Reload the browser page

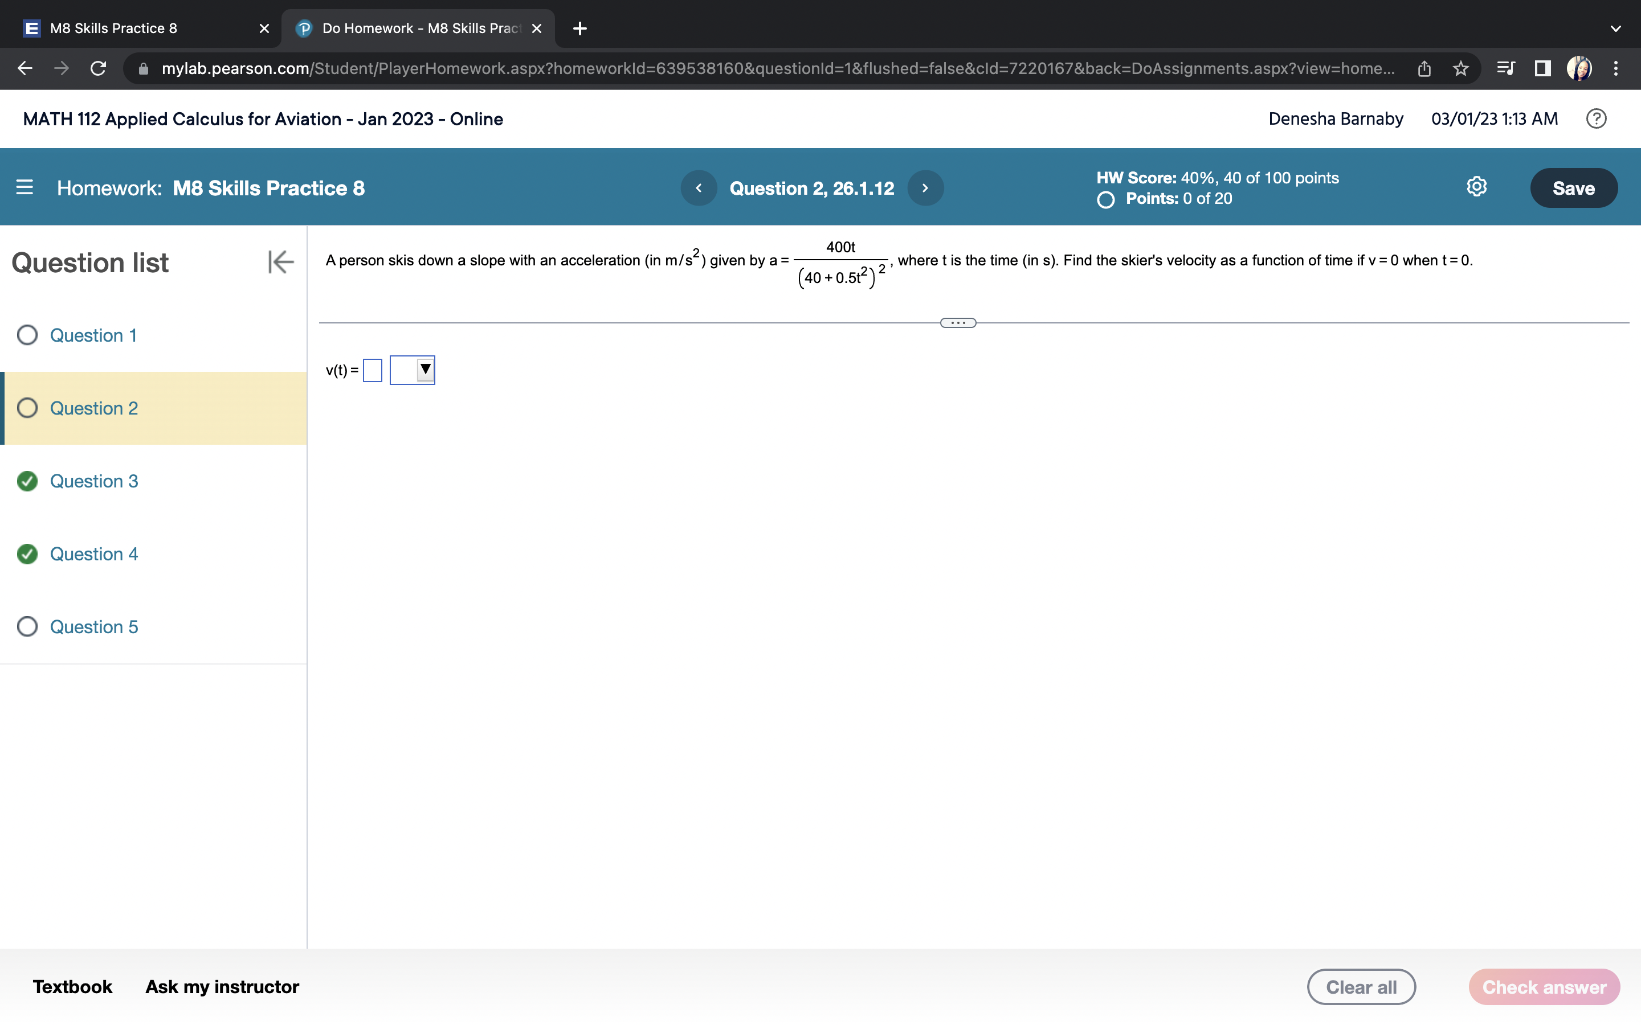(99, 68)
